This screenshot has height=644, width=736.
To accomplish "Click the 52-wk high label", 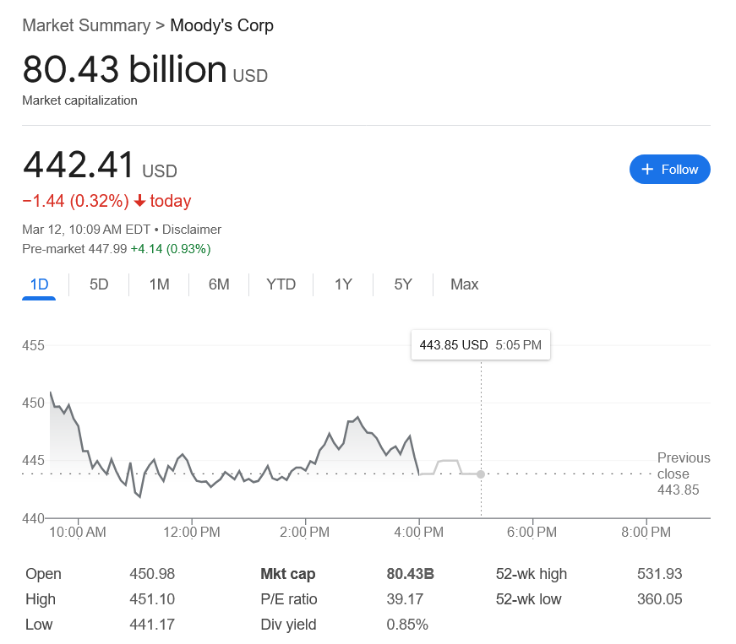I will pos(532,574).
